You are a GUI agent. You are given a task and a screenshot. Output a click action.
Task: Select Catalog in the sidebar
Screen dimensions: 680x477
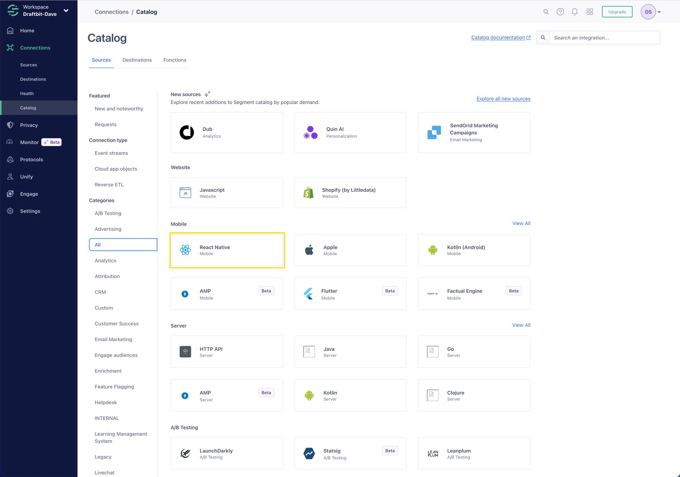39,108
